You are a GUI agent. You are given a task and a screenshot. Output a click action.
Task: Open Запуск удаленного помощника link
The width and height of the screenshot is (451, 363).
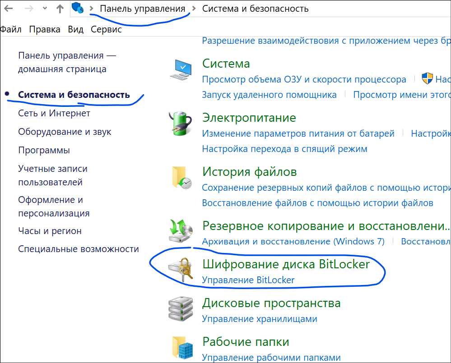pyautogui.click(x=269, y=95)
